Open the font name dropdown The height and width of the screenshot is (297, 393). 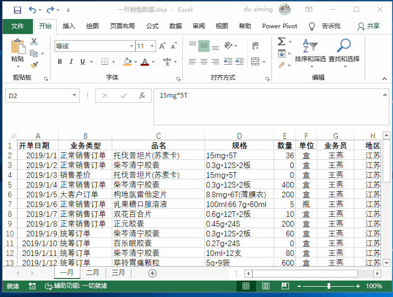click(x=131, y=46)
